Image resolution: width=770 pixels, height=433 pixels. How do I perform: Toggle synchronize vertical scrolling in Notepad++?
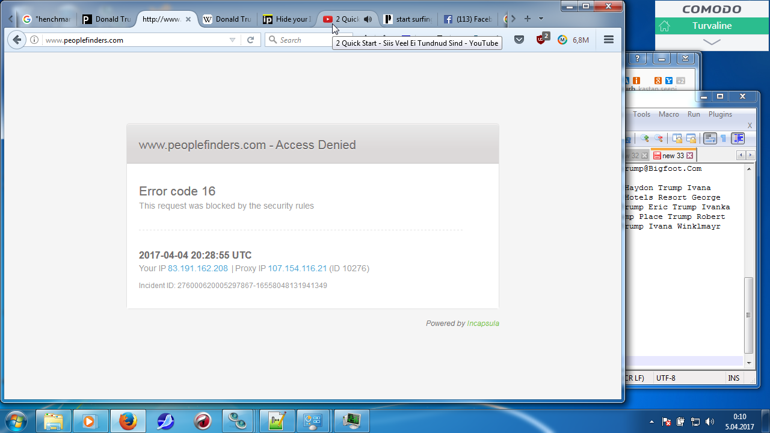point(677,138)
